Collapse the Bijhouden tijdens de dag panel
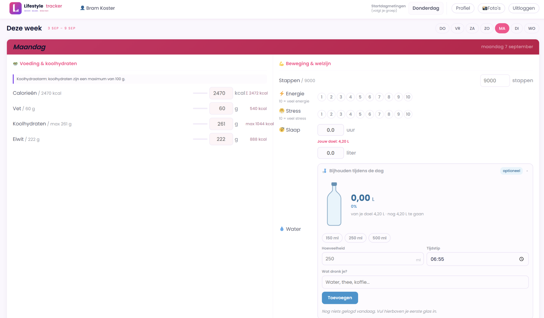Viewport: 544px width, 318px height. 527,171
